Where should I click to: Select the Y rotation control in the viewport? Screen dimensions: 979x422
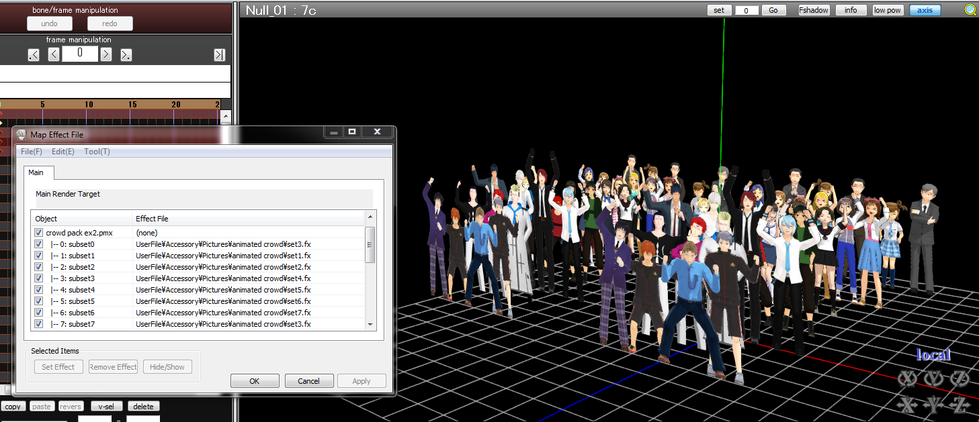(x=933, y=378)
